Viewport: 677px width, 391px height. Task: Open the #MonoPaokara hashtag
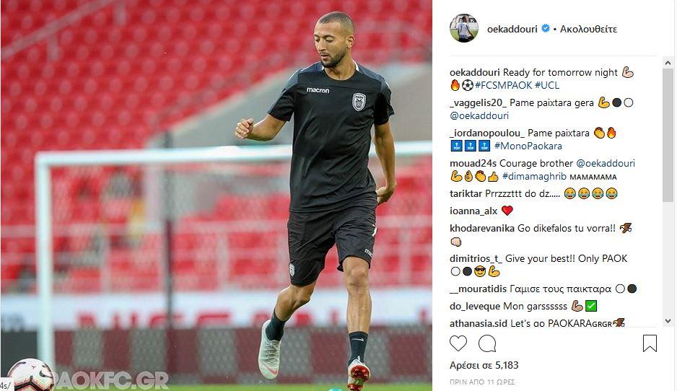tap(528, 146)
